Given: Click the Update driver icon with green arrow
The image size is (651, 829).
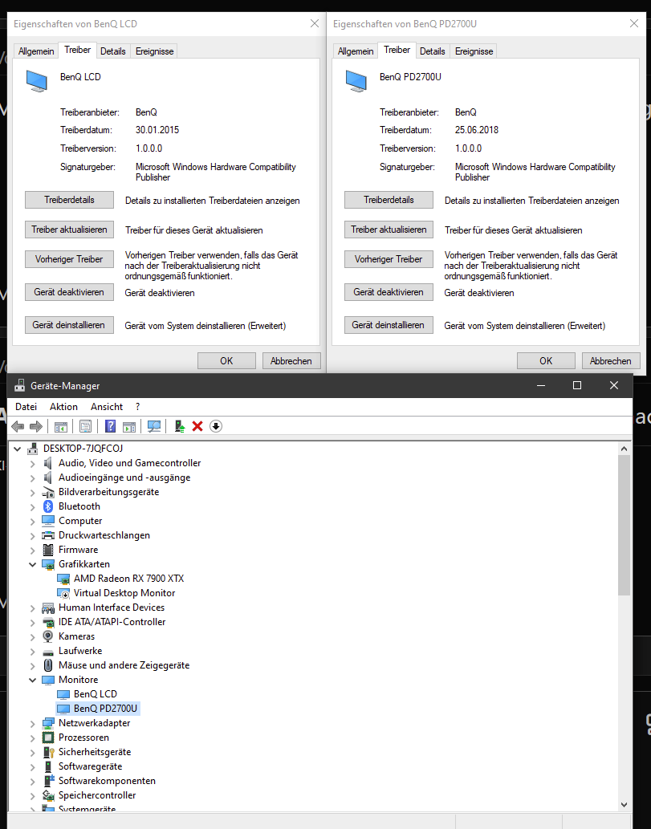Looking at the screenshot, I should pos(179,426).
